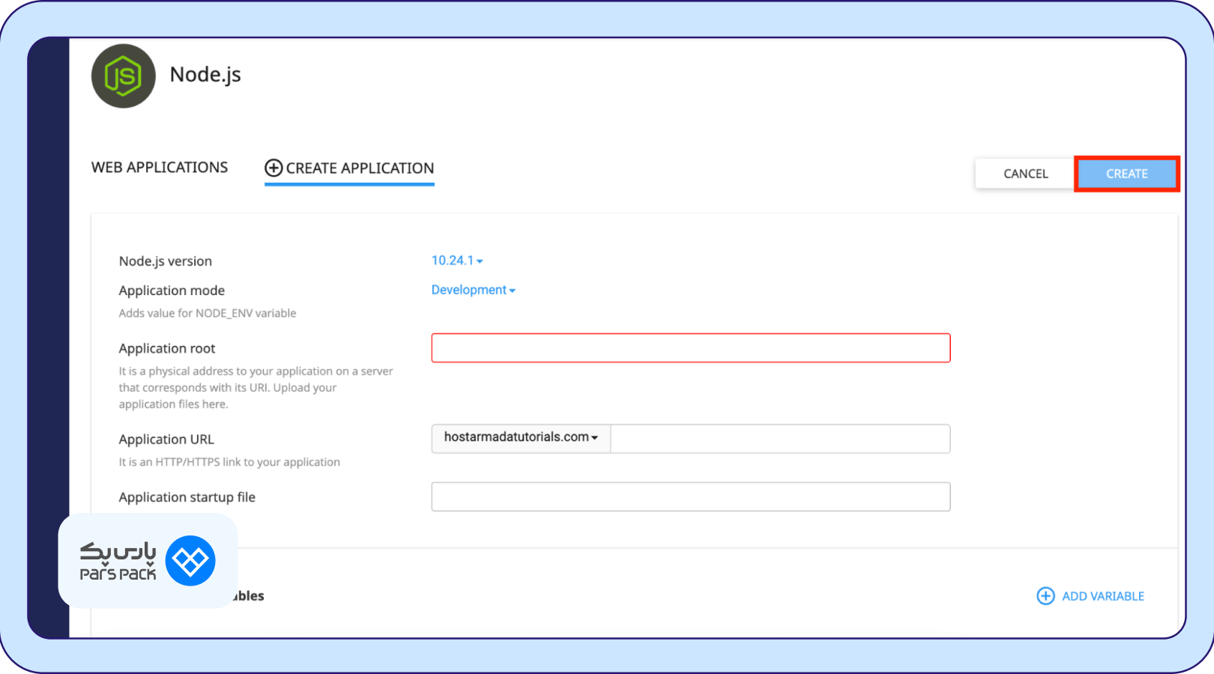
Task: Select the CREATE APPLICATION tab label
Action: coord(360,168)
